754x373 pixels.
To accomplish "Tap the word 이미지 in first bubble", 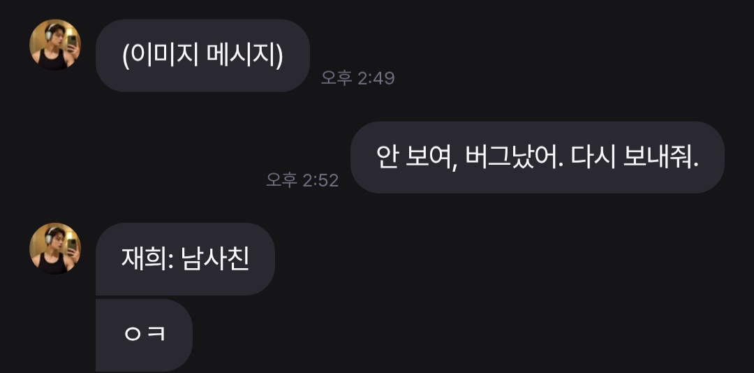I will [164, 56].
